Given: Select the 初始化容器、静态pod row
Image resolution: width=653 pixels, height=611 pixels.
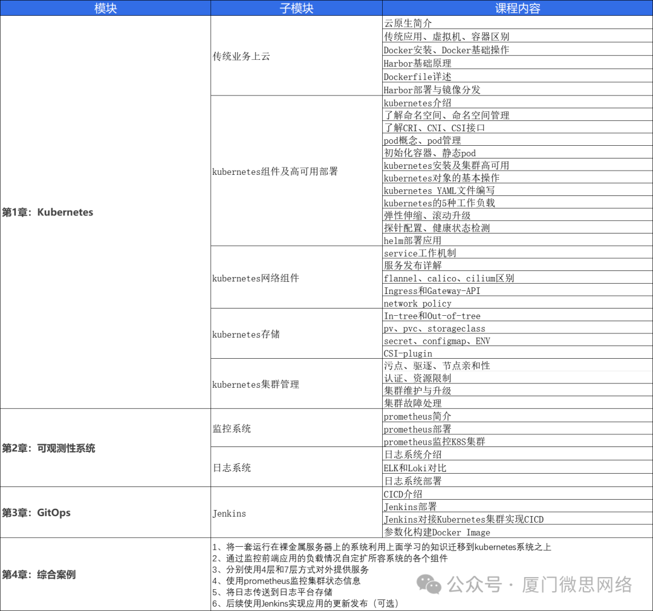Looking at the screenshot, I should (517, 152).
